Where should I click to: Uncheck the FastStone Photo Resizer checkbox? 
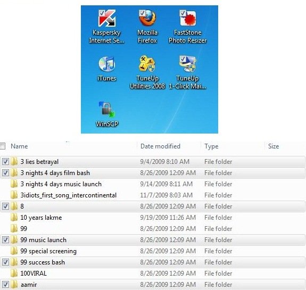(x=183, y=13)
